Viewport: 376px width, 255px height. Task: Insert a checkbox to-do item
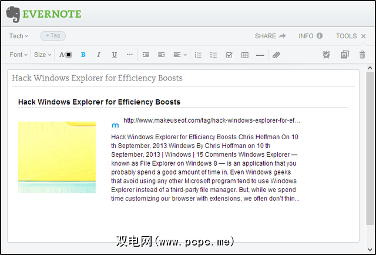click(229, 55)
